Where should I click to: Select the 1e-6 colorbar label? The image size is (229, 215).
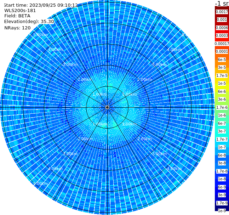click(222, 115)
